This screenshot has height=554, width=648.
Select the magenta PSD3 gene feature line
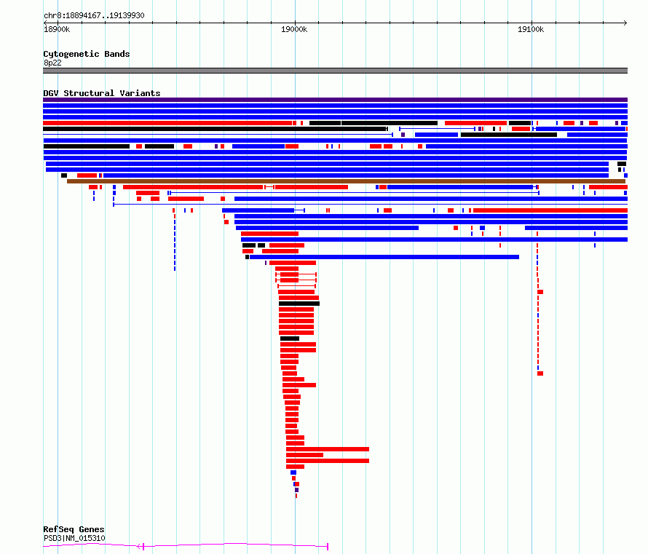click(186, 546)
